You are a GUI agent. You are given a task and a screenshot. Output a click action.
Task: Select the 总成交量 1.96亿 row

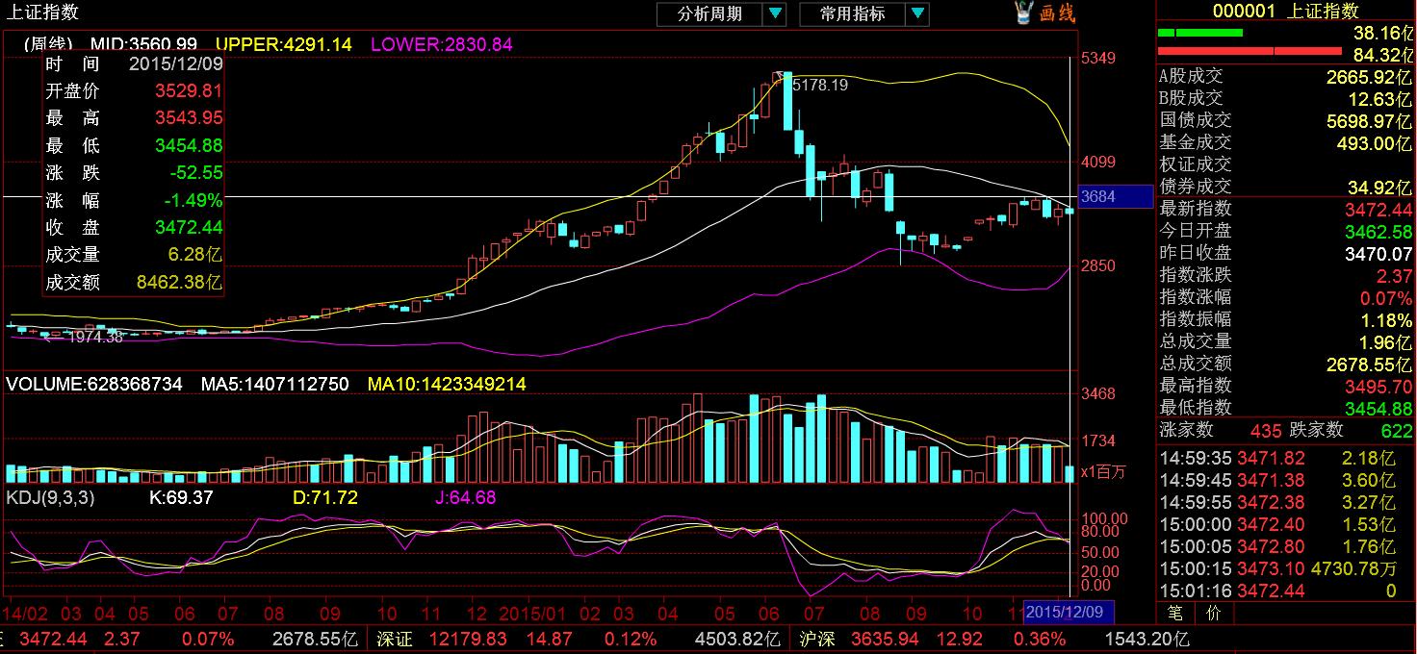tap(1286, 341)
